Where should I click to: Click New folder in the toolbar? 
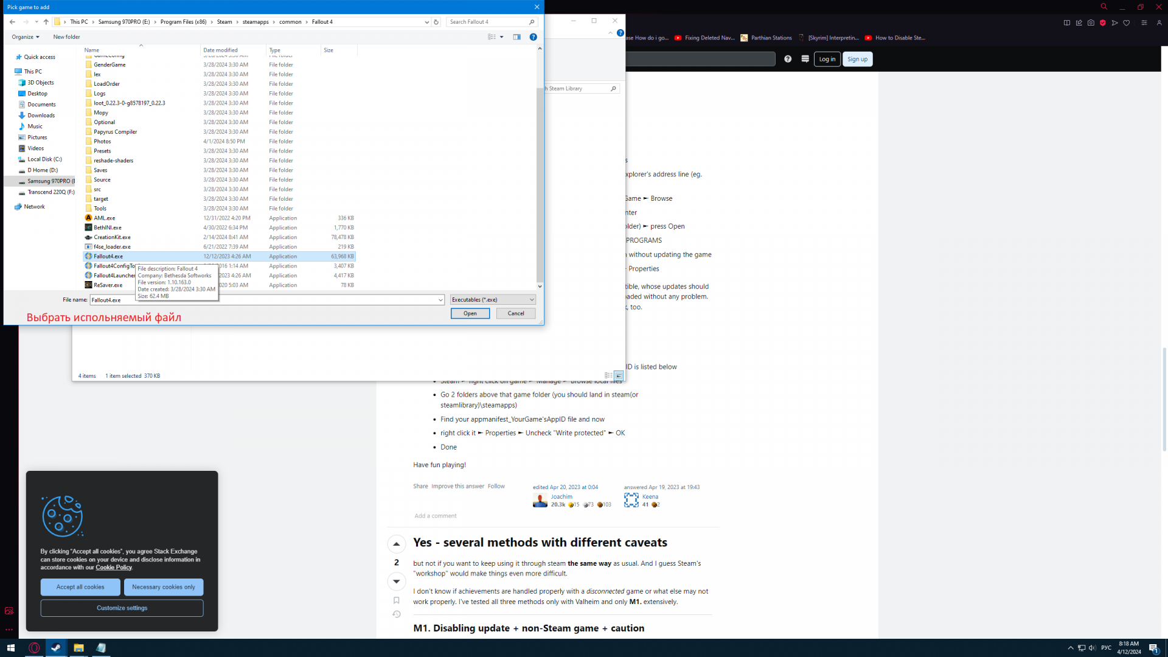[66, 37]
